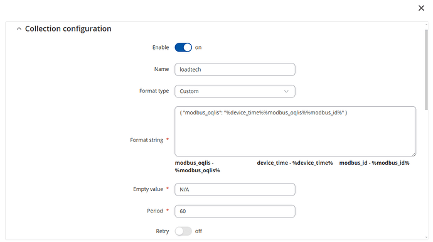Click the modbus_oqlis placeholder hint
This screenshot has width=433, height=242.
tap(197, 167)
